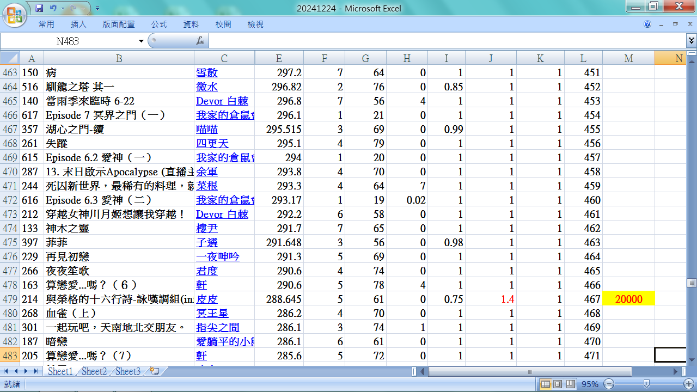Open the 指尖之間 hyperlink
Viewport: 697px width, 392px height.
pyautogui.click(x=218, y=327)
